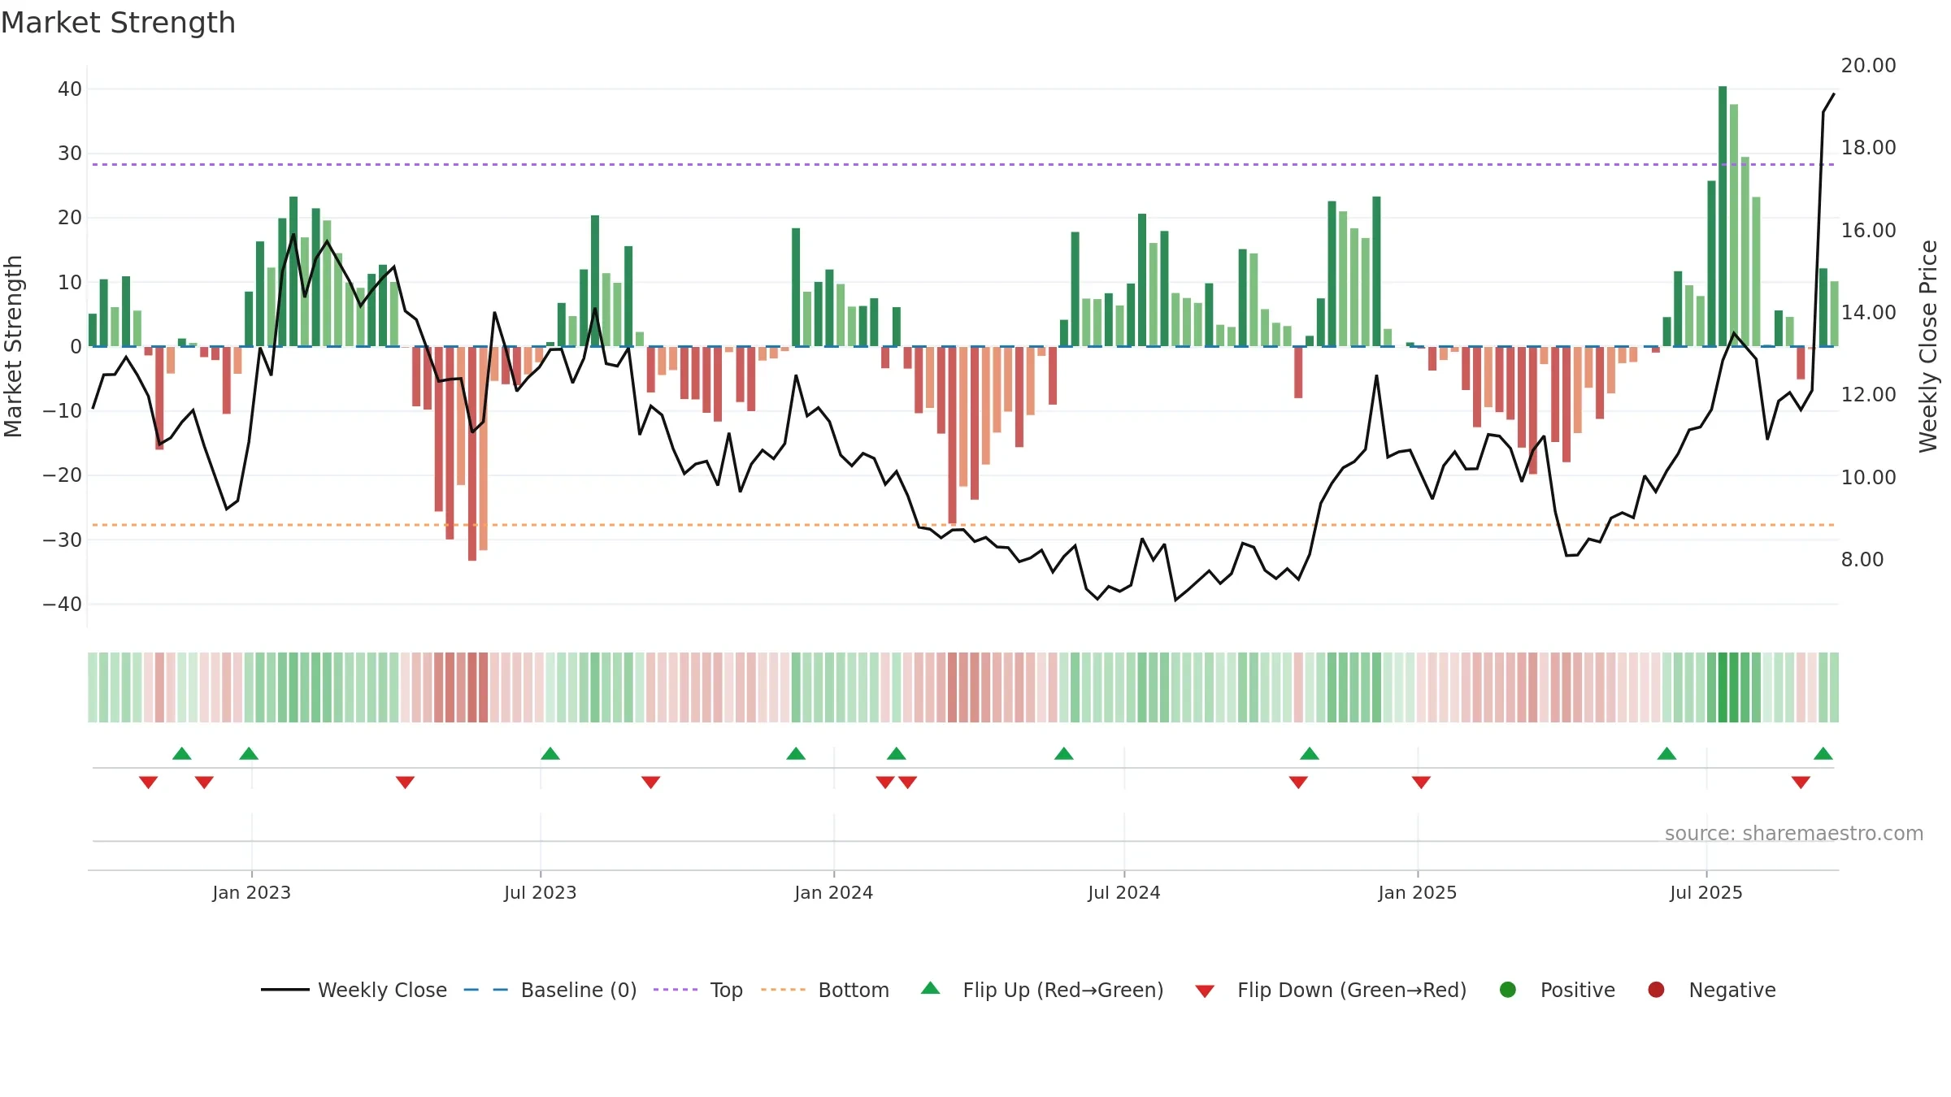Click the tallest green bar above 40

click(x=1723, y=216)
